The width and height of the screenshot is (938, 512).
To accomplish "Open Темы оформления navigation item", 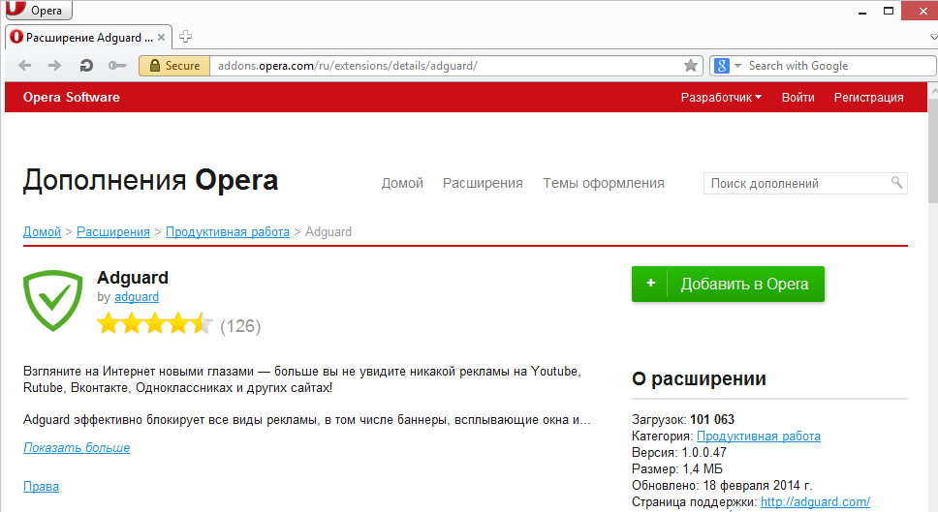I will [x=604, y=184].
